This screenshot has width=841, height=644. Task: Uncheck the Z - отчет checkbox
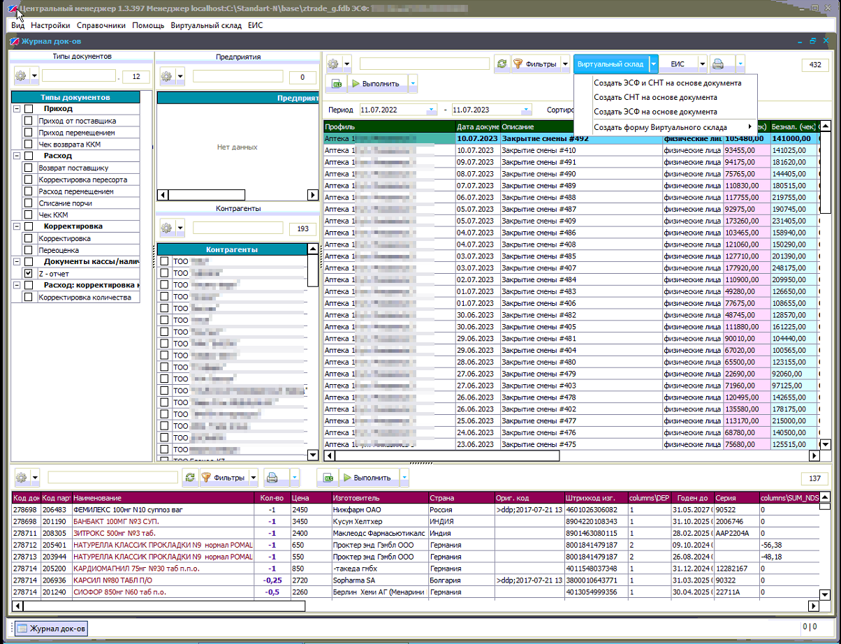pos(29,274)
